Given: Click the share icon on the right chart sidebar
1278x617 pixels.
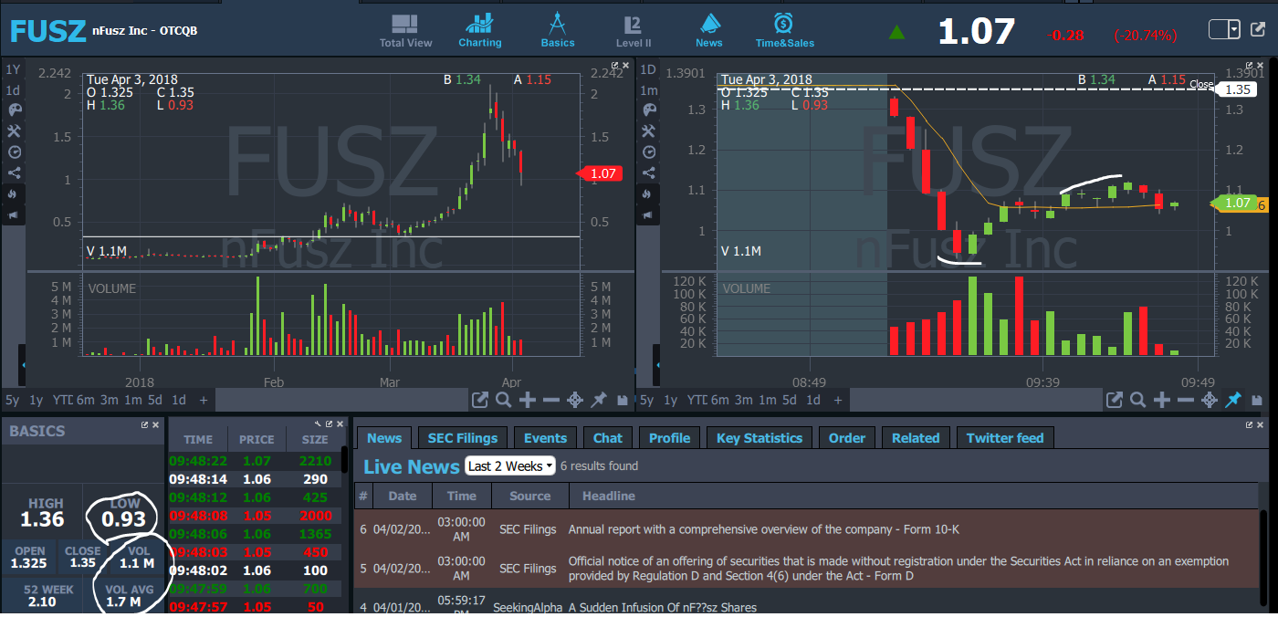Looking at the screenshot, I should [648, 173].
